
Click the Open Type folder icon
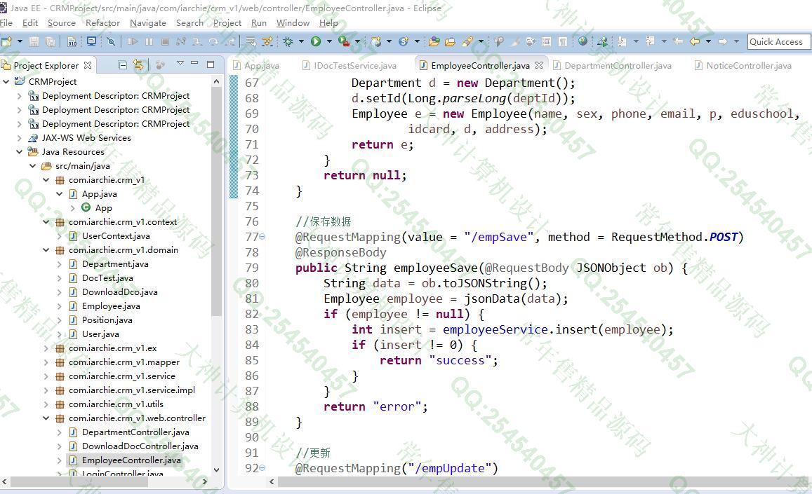coord(434,41)
